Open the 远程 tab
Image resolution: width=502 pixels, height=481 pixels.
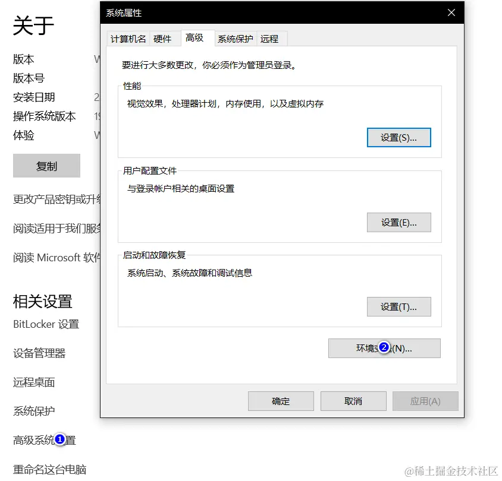(x=271, y=39)
